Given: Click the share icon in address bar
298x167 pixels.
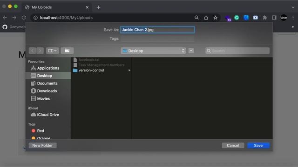Looking at the screenshot, I should (x=206, y=18).
